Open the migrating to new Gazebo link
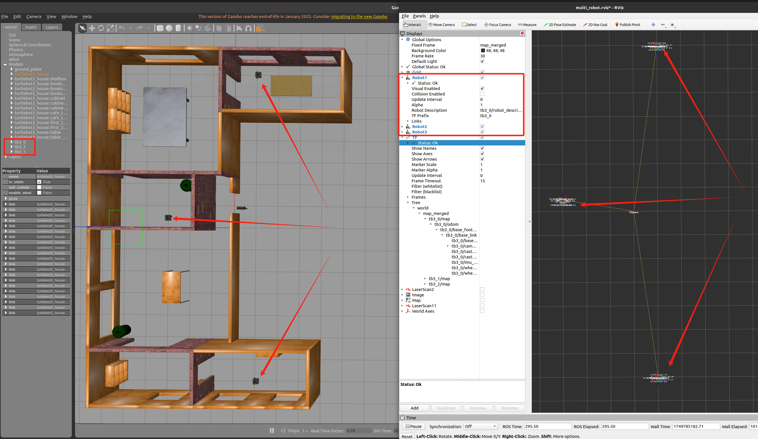This screenshot has height=439, width=758. [359, 17]
